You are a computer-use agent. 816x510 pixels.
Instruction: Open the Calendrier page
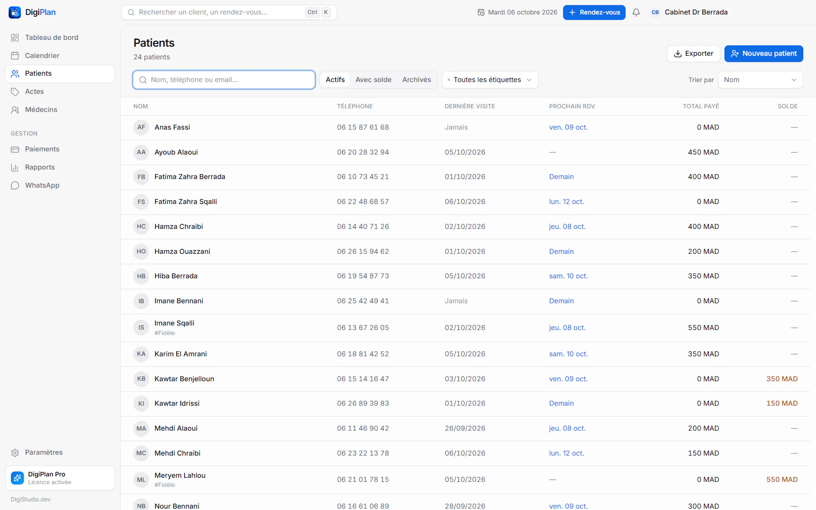point(60,56)
